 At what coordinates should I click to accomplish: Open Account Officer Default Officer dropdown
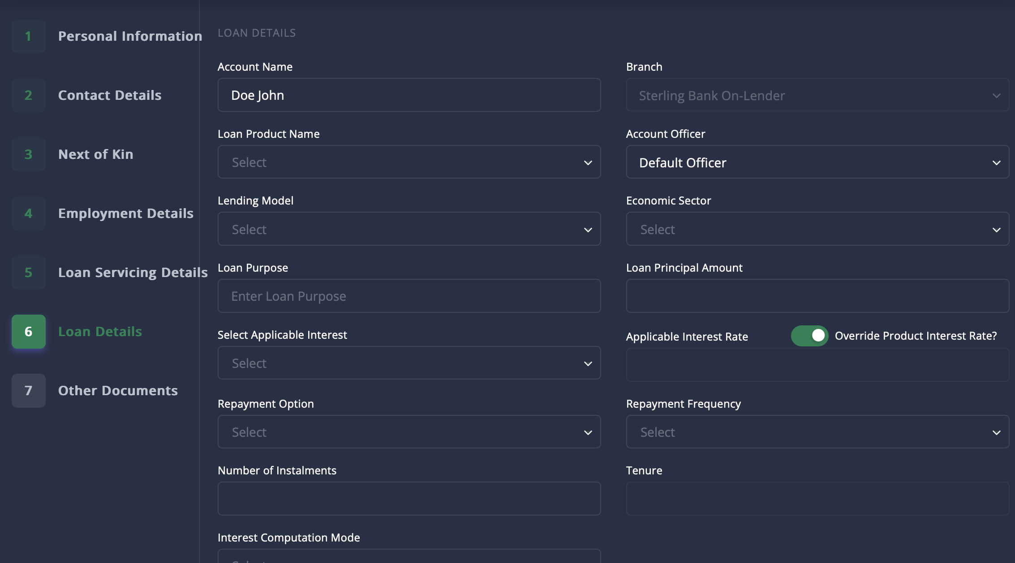(x=817, y=162)
